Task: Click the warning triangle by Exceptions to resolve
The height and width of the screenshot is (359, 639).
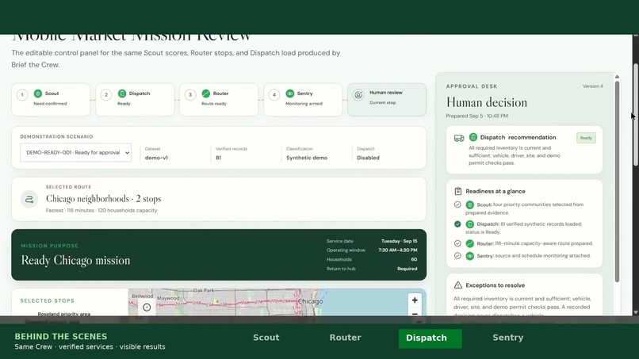Action: point(458,285)
